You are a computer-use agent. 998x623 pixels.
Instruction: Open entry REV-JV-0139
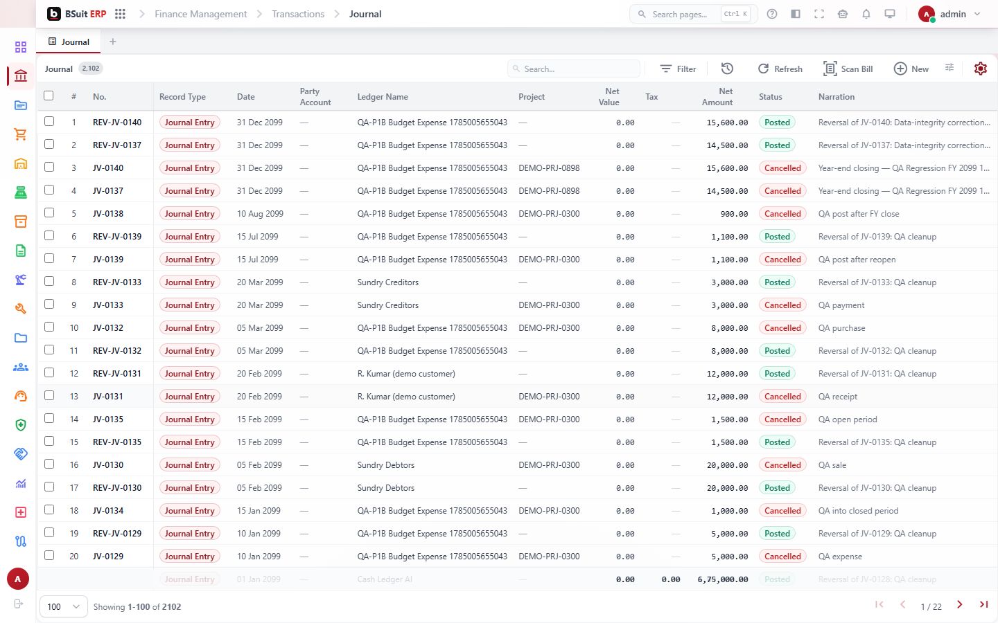[x=117, y=236]
